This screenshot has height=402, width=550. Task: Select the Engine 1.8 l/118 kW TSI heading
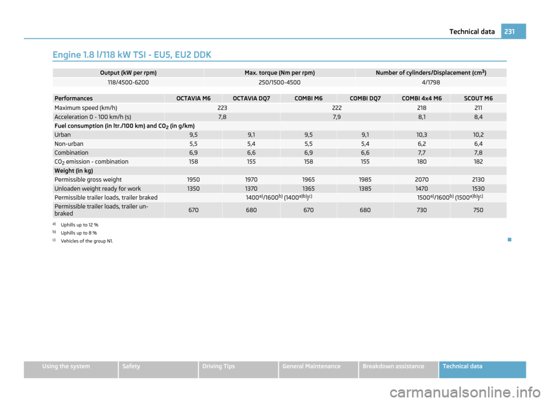point(132,55)
